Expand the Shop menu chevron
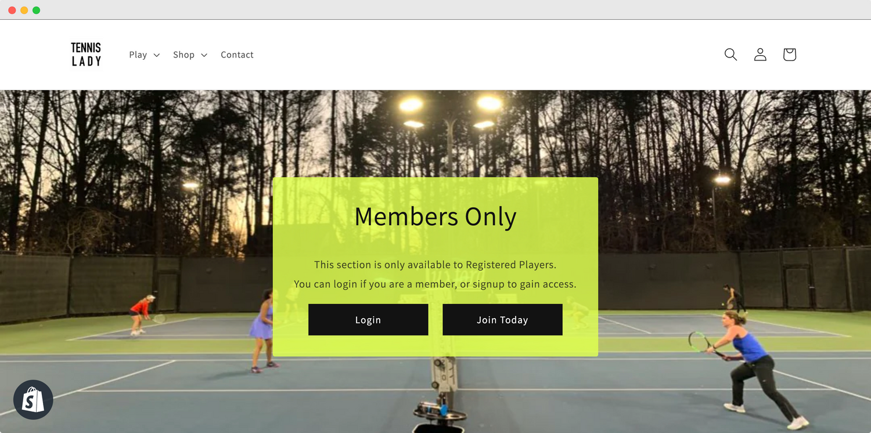 [x=204, y=55]
